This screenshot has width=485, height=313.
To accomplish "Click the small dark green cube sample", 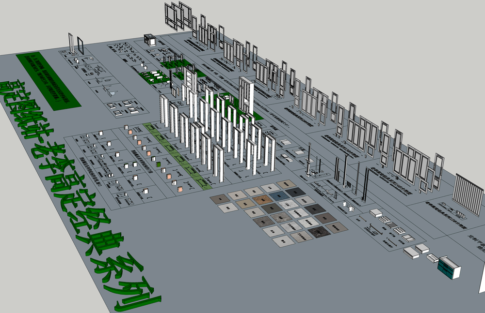I will tap(159, 165).
